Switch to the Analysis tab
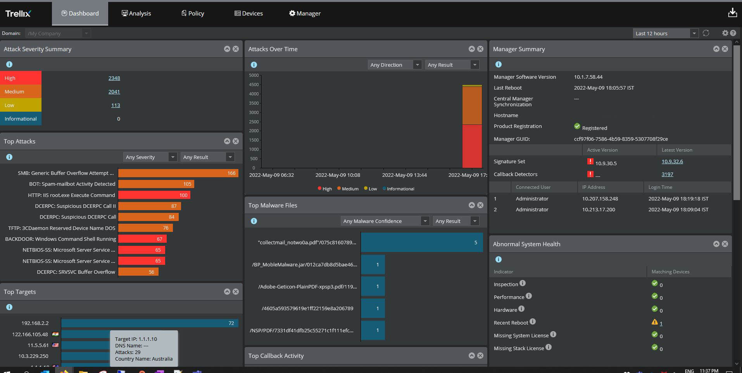This screenshot has height=373, width=742. pos(136,13)
